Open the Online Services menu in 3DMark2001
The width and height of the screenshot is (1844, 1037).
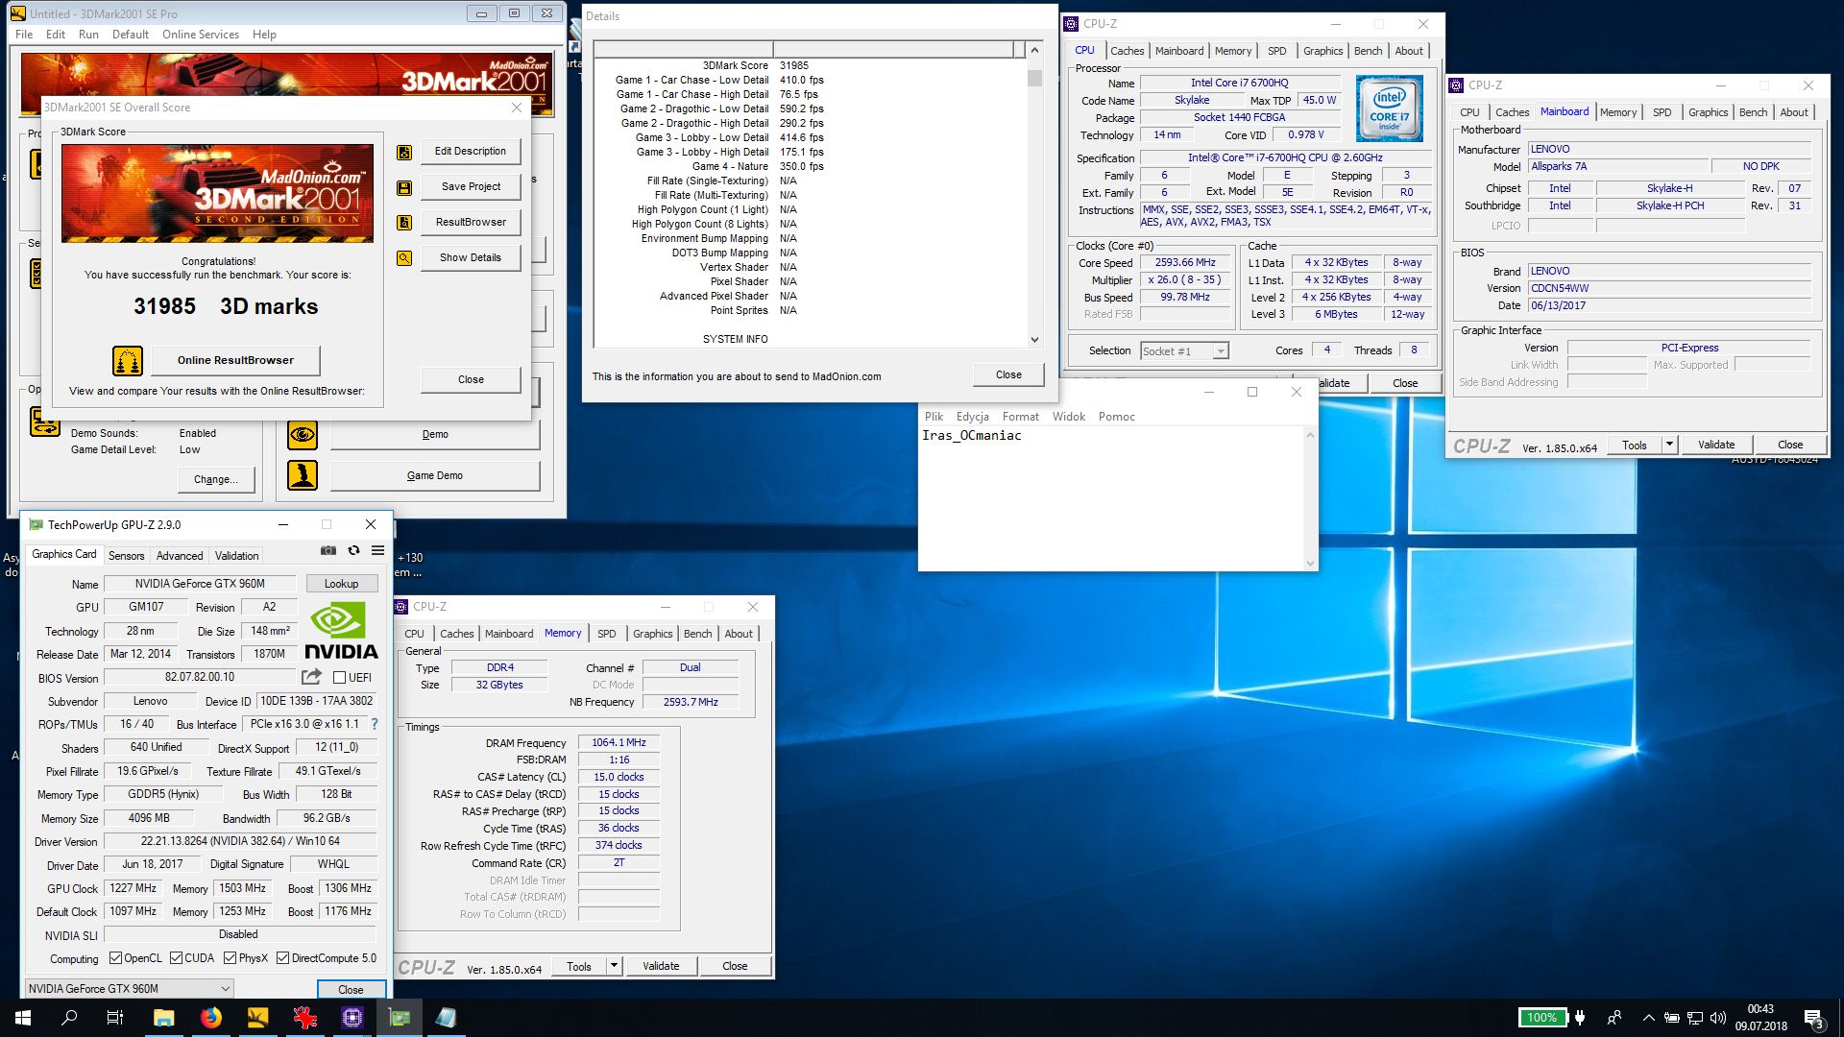tap(201, 35)
